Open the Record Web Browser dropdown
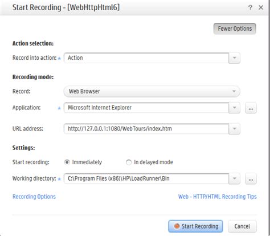The height and width of the screenshot is (236, 270). [x=152, y=91]
